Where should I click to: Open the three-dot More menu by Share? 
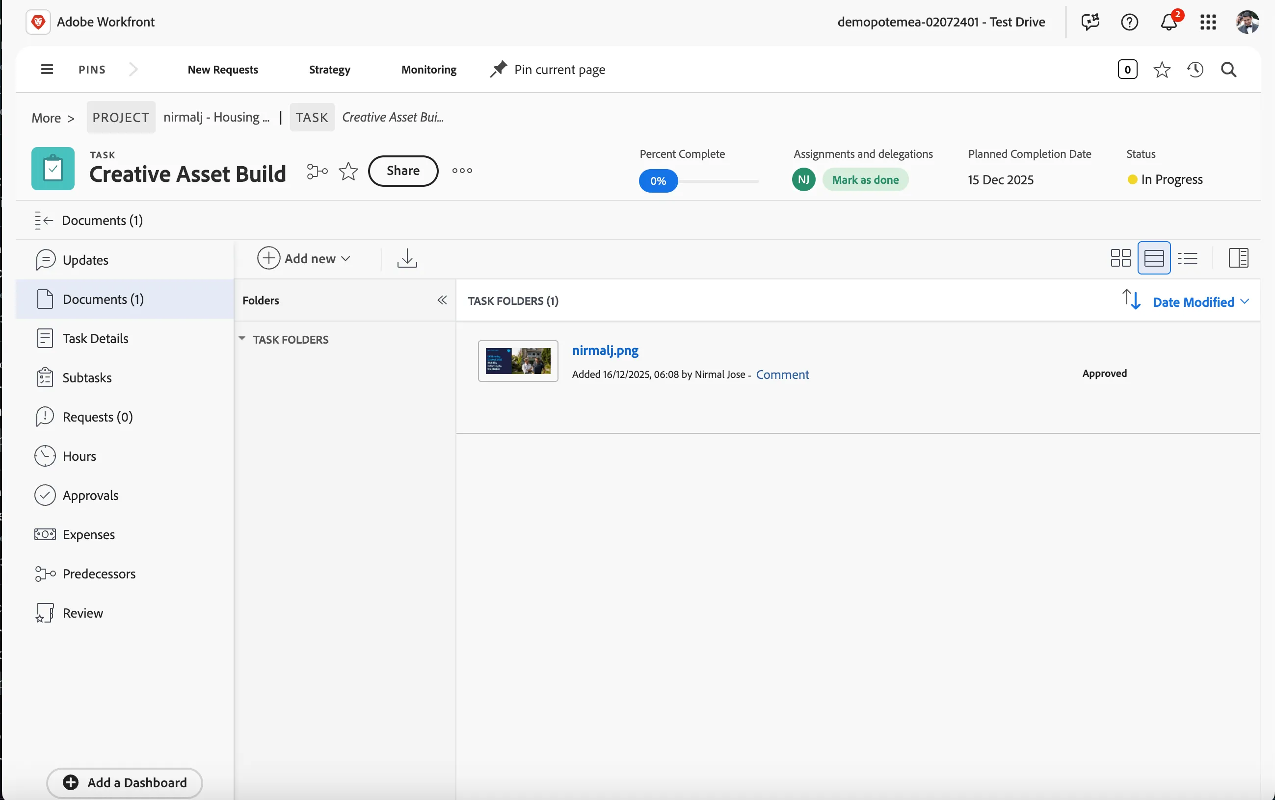(x=462, y=171)
